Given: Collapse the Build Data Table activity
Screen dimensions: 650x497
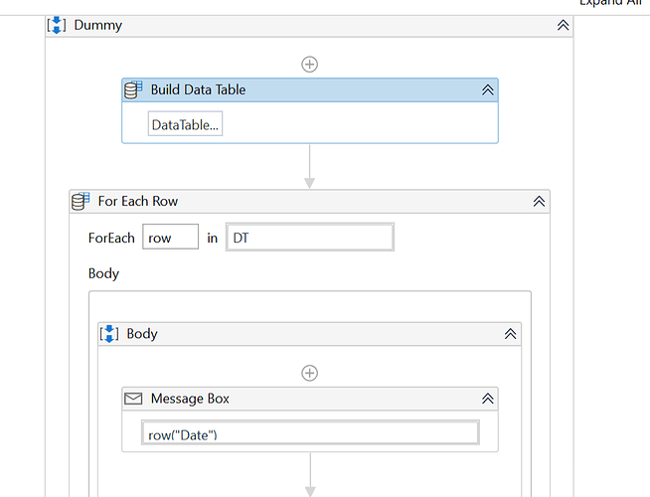Looking at the screenshot, I should [x=488, y=89].
